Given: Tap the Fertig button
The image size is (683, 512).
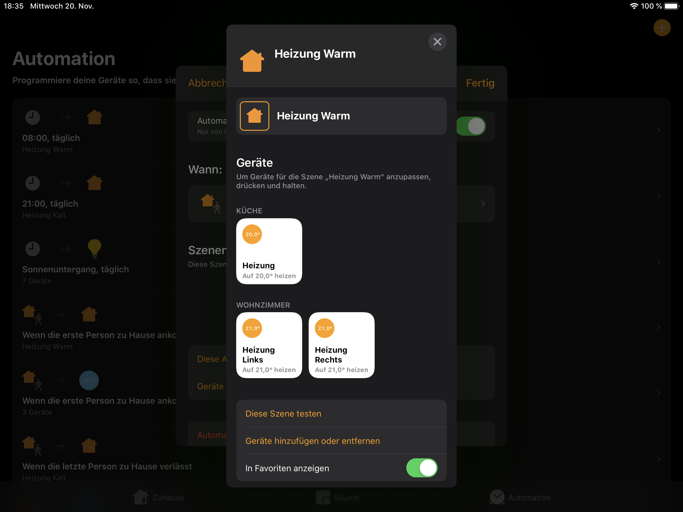Looking at the screenshot, I should (480, 83).
